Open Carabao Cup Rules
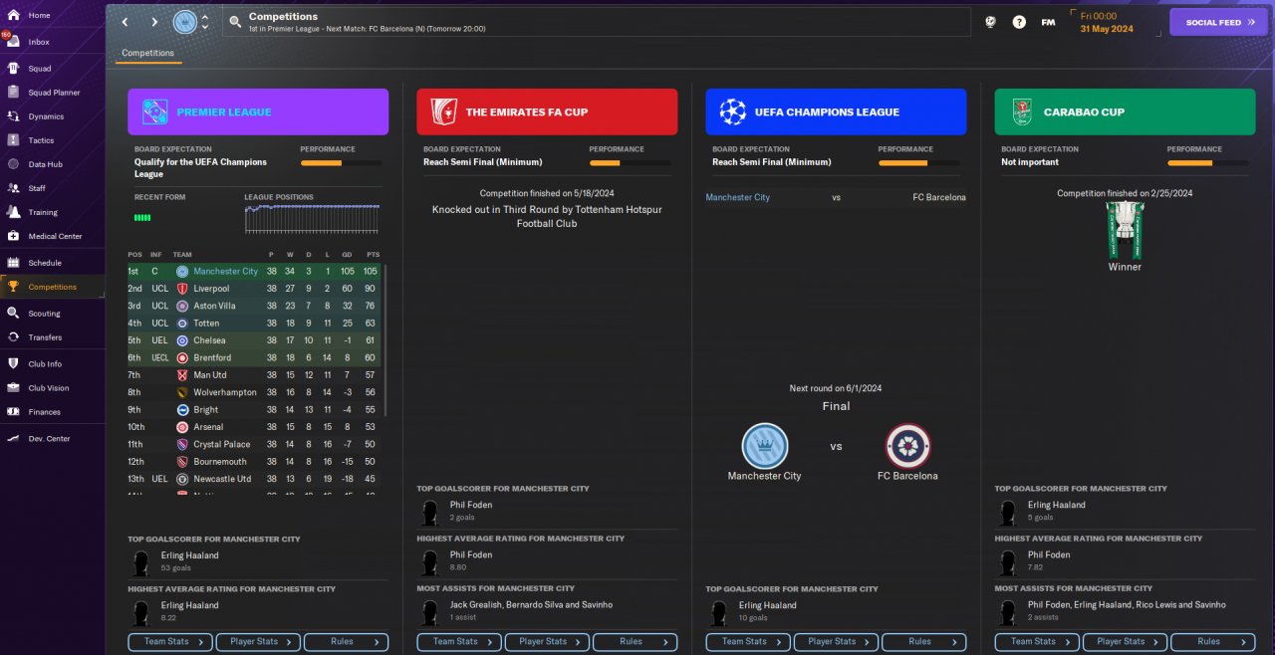1275x655 pixels. coord(1212,642)
